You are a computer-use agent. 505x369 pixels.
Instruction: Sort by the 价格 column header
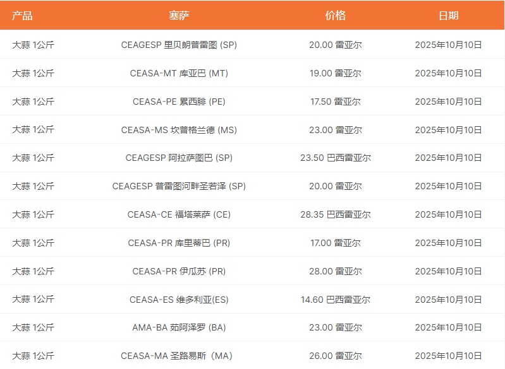(336, 16)
